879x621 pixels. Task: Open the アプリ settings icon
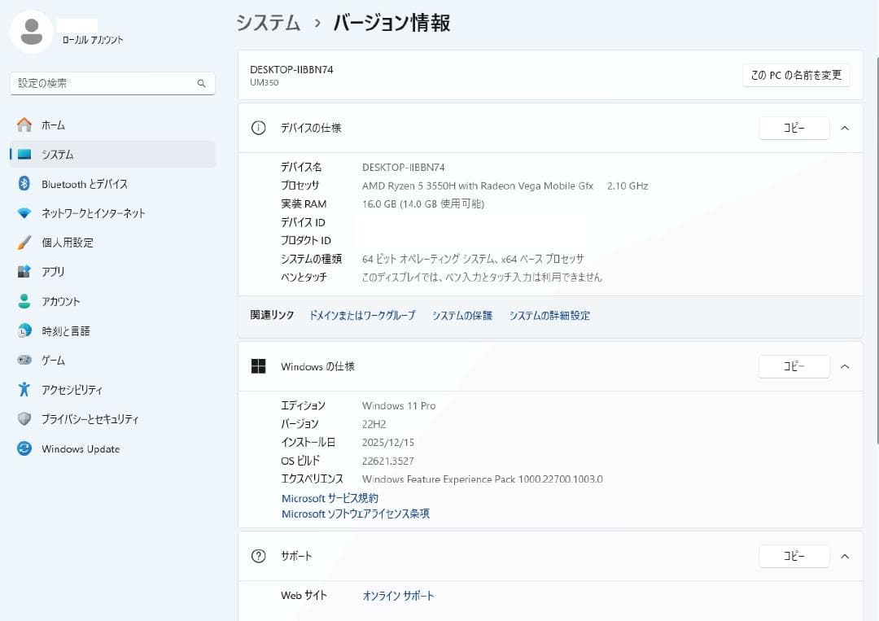25,272
